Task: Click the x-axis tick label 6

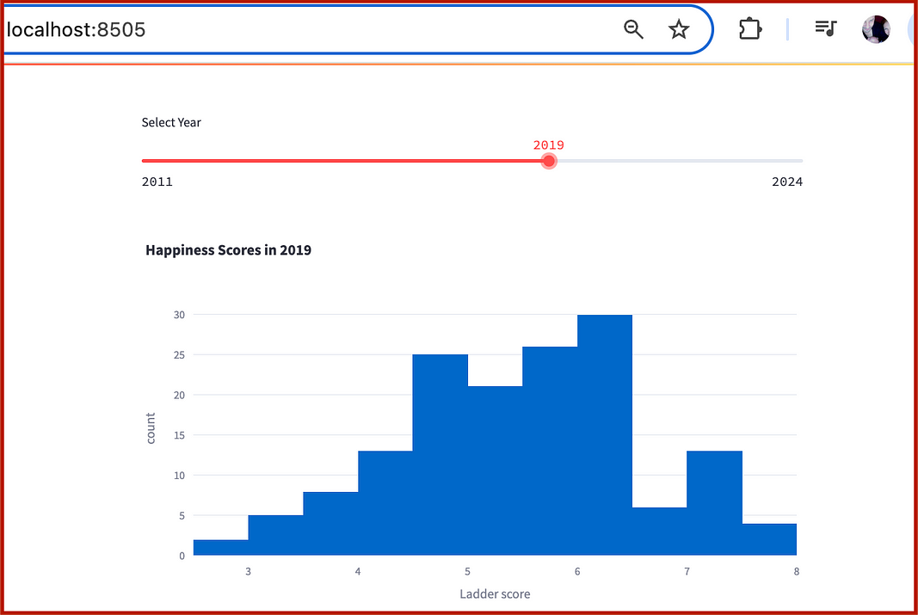Action: (x=577, y=572)
